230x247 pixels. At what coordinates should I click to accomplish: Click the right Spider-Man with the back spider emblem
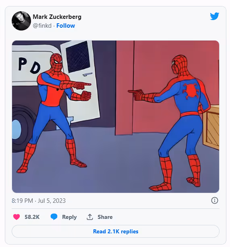point(174,123)
